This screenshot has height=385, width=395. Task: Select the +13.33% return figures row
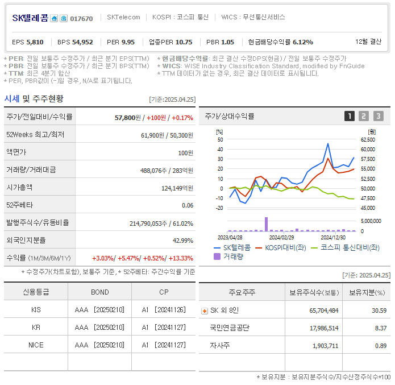[x=143, y=258]
